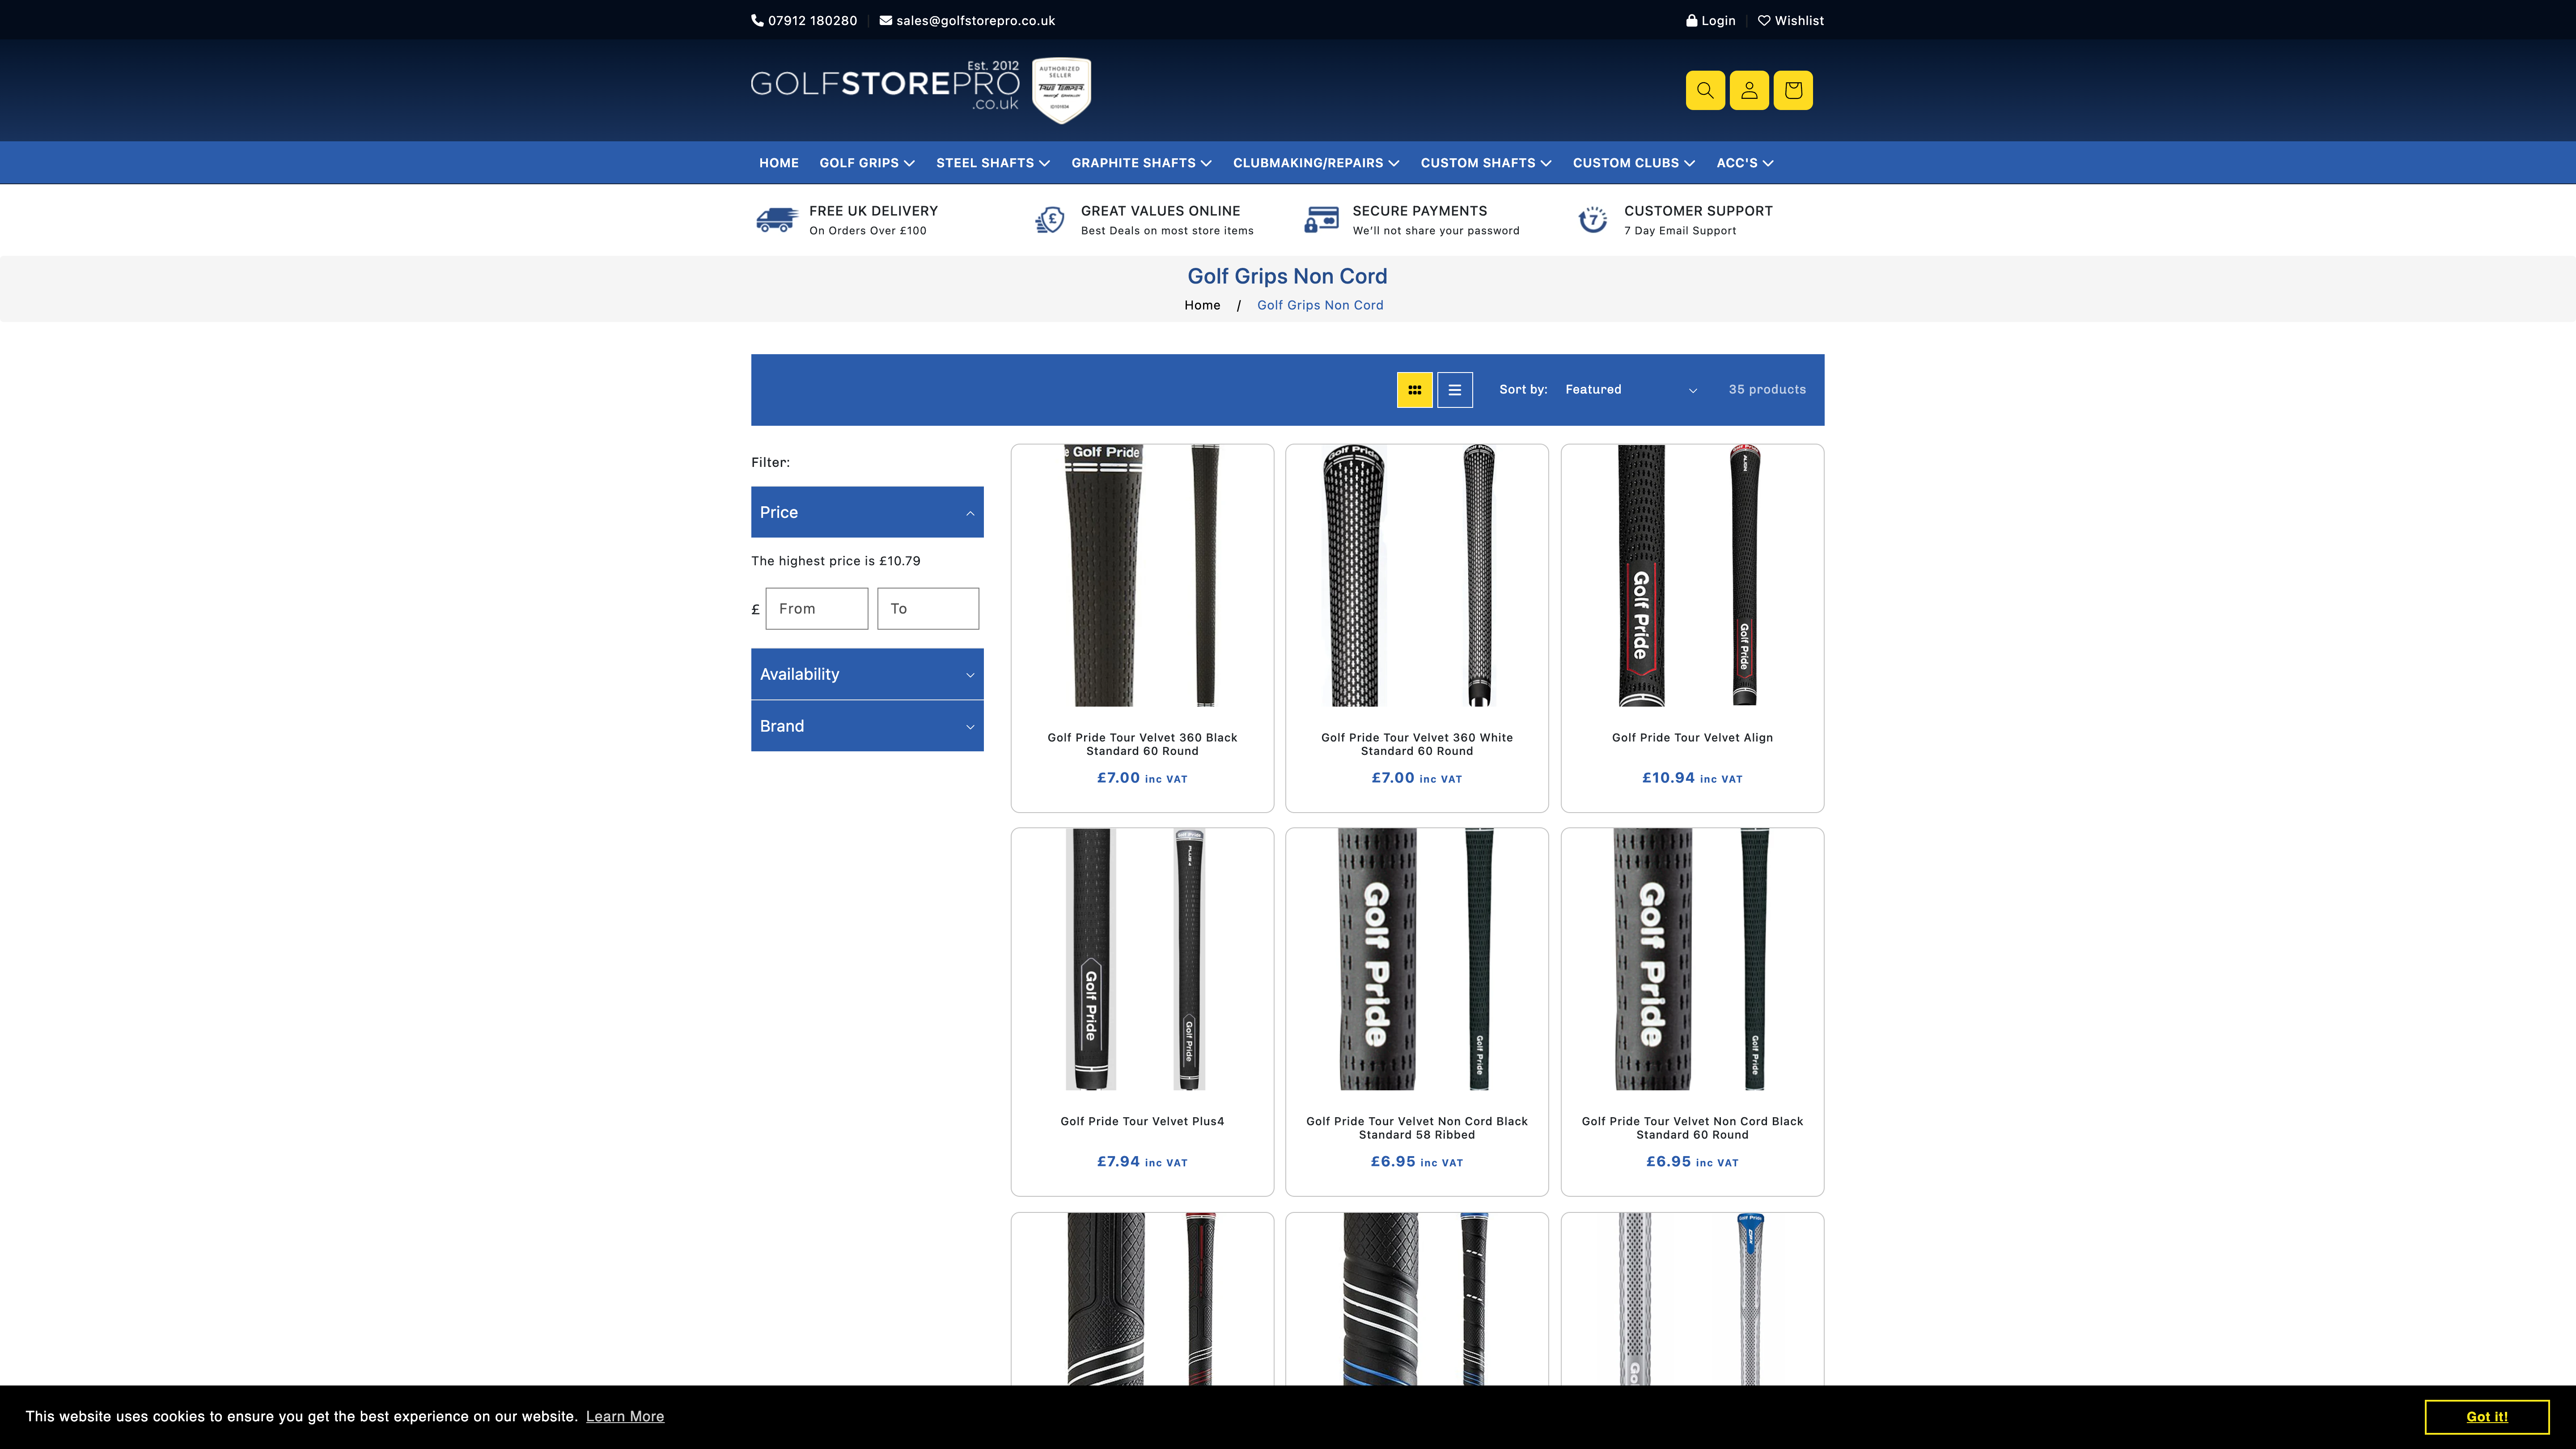Image resolution: width=2576 pixels, height=1449 pixels.
Task: Open Non Cord Black 60 Round image
Action: [1692, 960]
